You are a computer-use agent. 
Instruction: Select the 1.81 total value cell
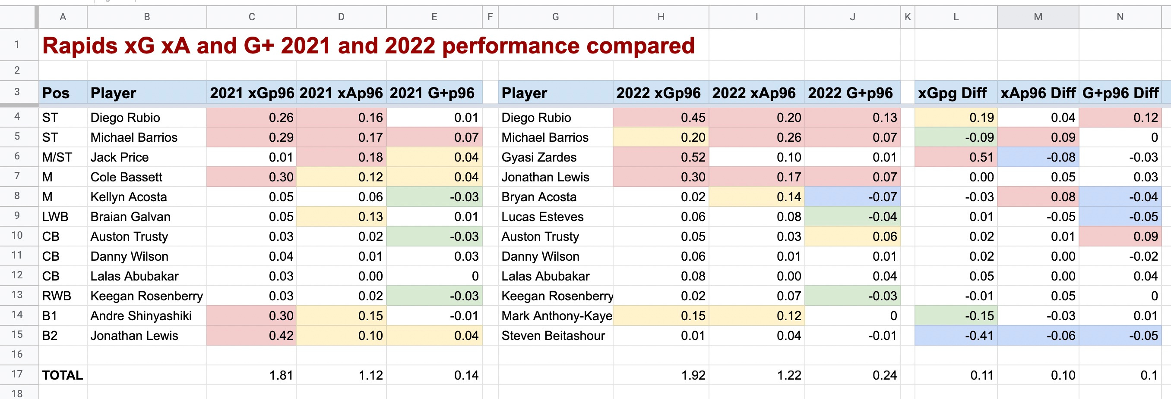click(251, 375)
